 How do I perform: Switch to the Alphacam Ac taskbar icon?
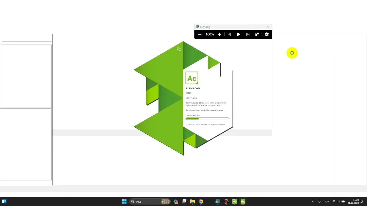pyautogui.click(x=243, y=201)
